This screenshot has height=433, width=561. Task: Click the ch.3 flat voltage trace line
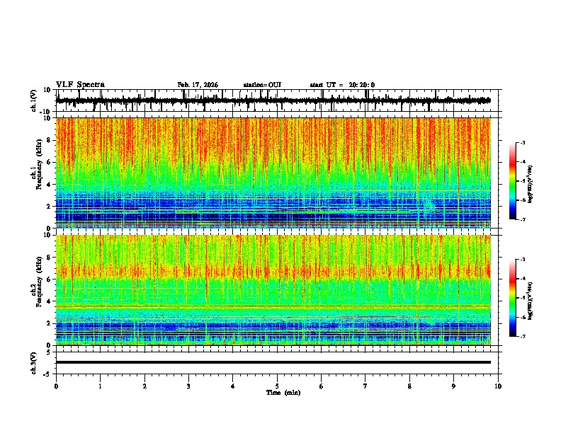(x=273, y=362)
